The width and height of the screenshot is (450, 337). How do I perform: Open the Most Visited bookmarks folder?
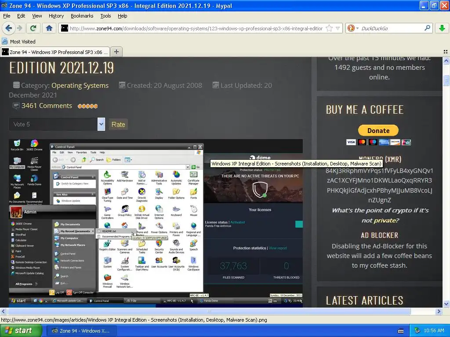pyautogui.click(x=18, y=42)
